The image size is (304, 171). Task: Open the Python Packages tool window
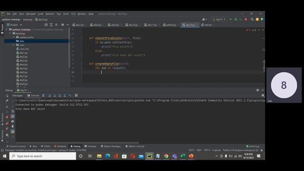point(111,146)
